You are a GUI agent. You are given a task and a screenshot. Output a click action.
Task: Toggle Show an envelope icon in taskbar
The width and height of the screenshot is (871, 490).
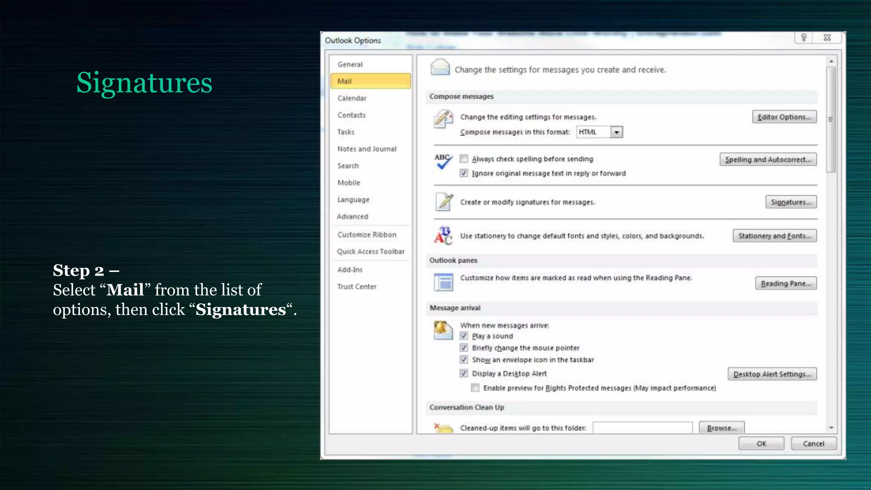pos(464,359)
